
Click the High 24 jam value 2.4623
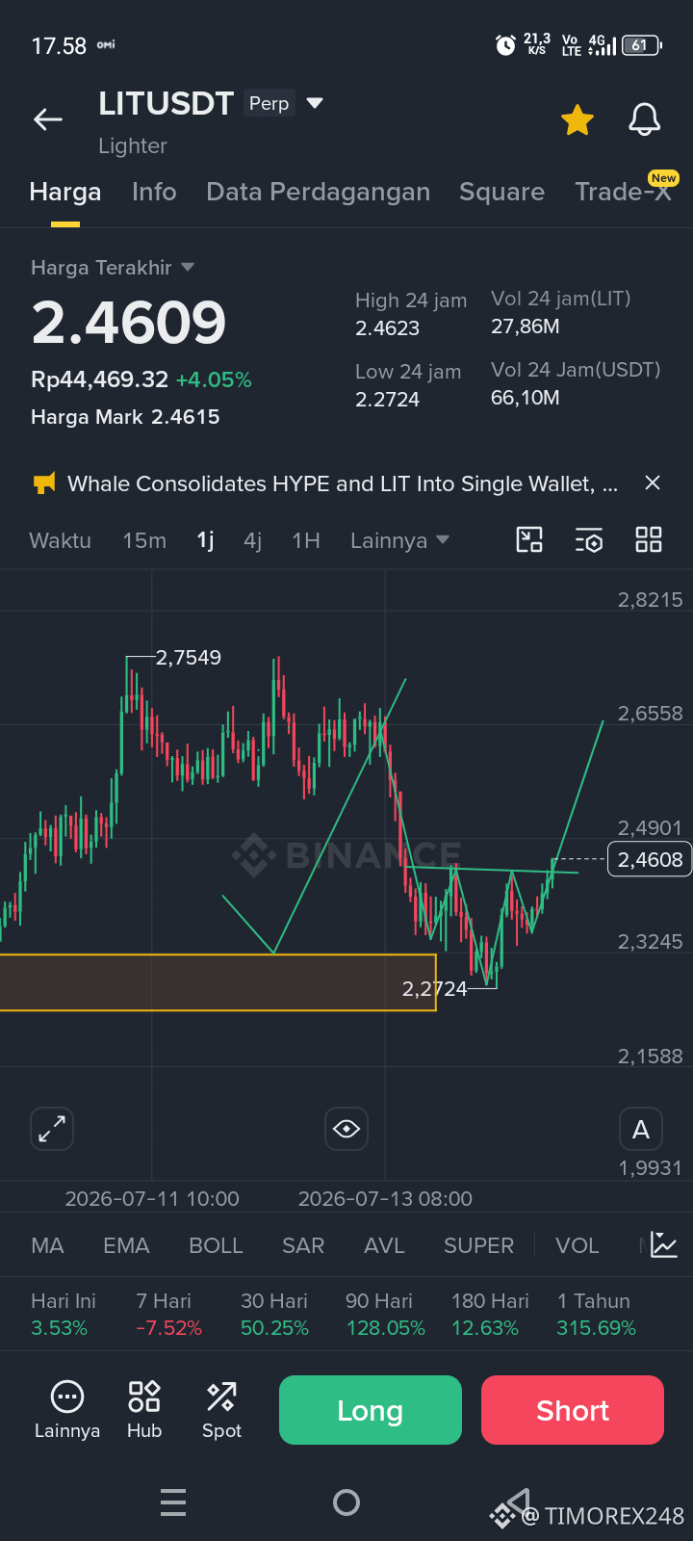pos(387,327)
